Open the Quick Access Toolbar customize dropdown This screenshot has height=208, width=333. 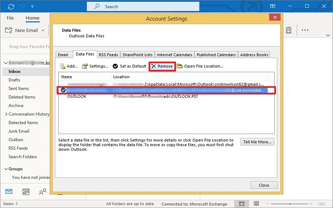[x=32, y=7]
